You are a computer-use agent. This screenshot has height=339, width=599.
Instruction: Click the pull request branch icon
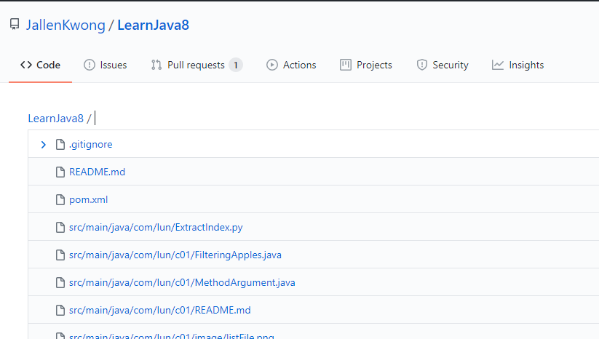coord(156,65)
